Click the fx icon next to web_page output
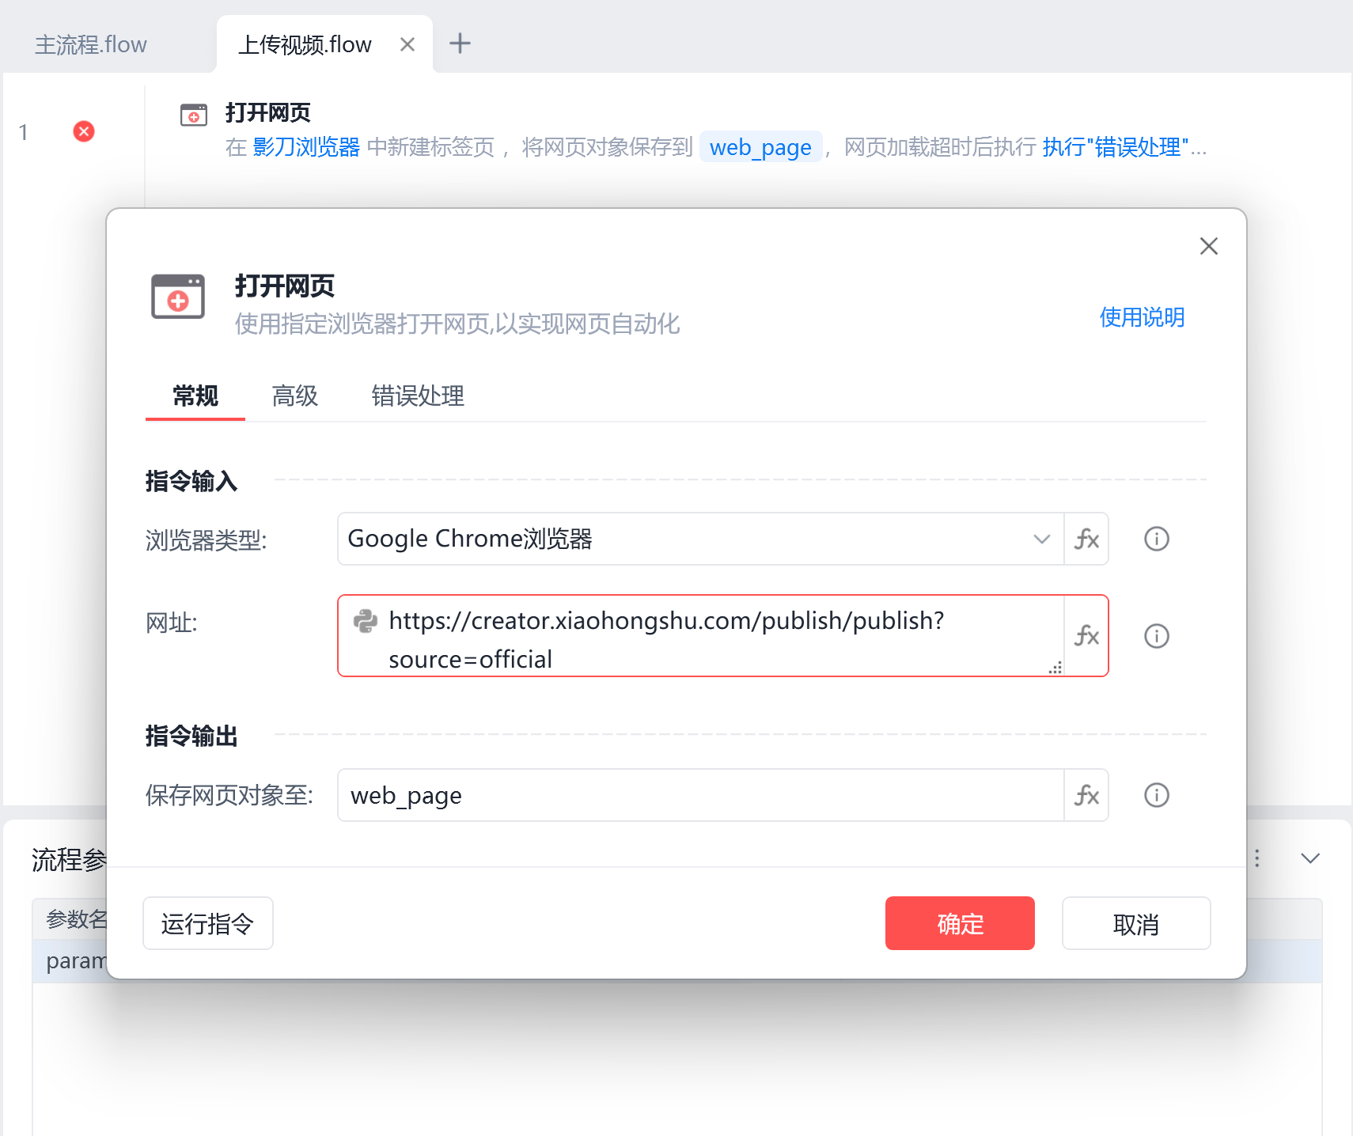The image size is (1353, 1136). click(1086, 795)
